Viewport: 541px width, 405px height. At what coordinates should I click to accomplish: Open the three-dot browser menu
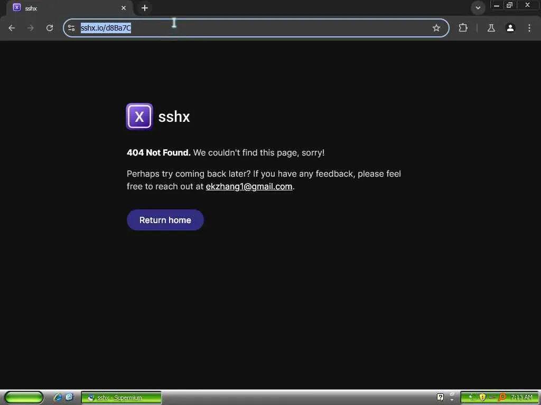click(529, 28)
